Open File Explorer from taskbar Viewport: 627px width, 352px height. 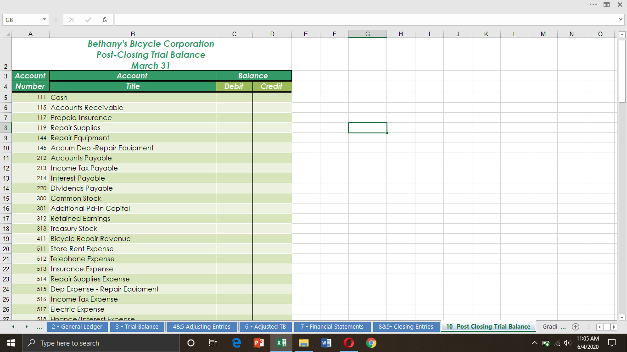point(304,343)
